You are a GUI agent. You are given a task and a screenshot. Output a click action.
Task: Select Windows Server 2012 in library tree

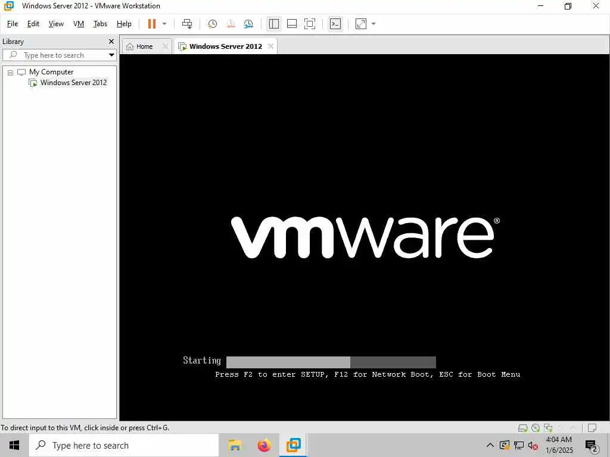click(x=73, y=82)
